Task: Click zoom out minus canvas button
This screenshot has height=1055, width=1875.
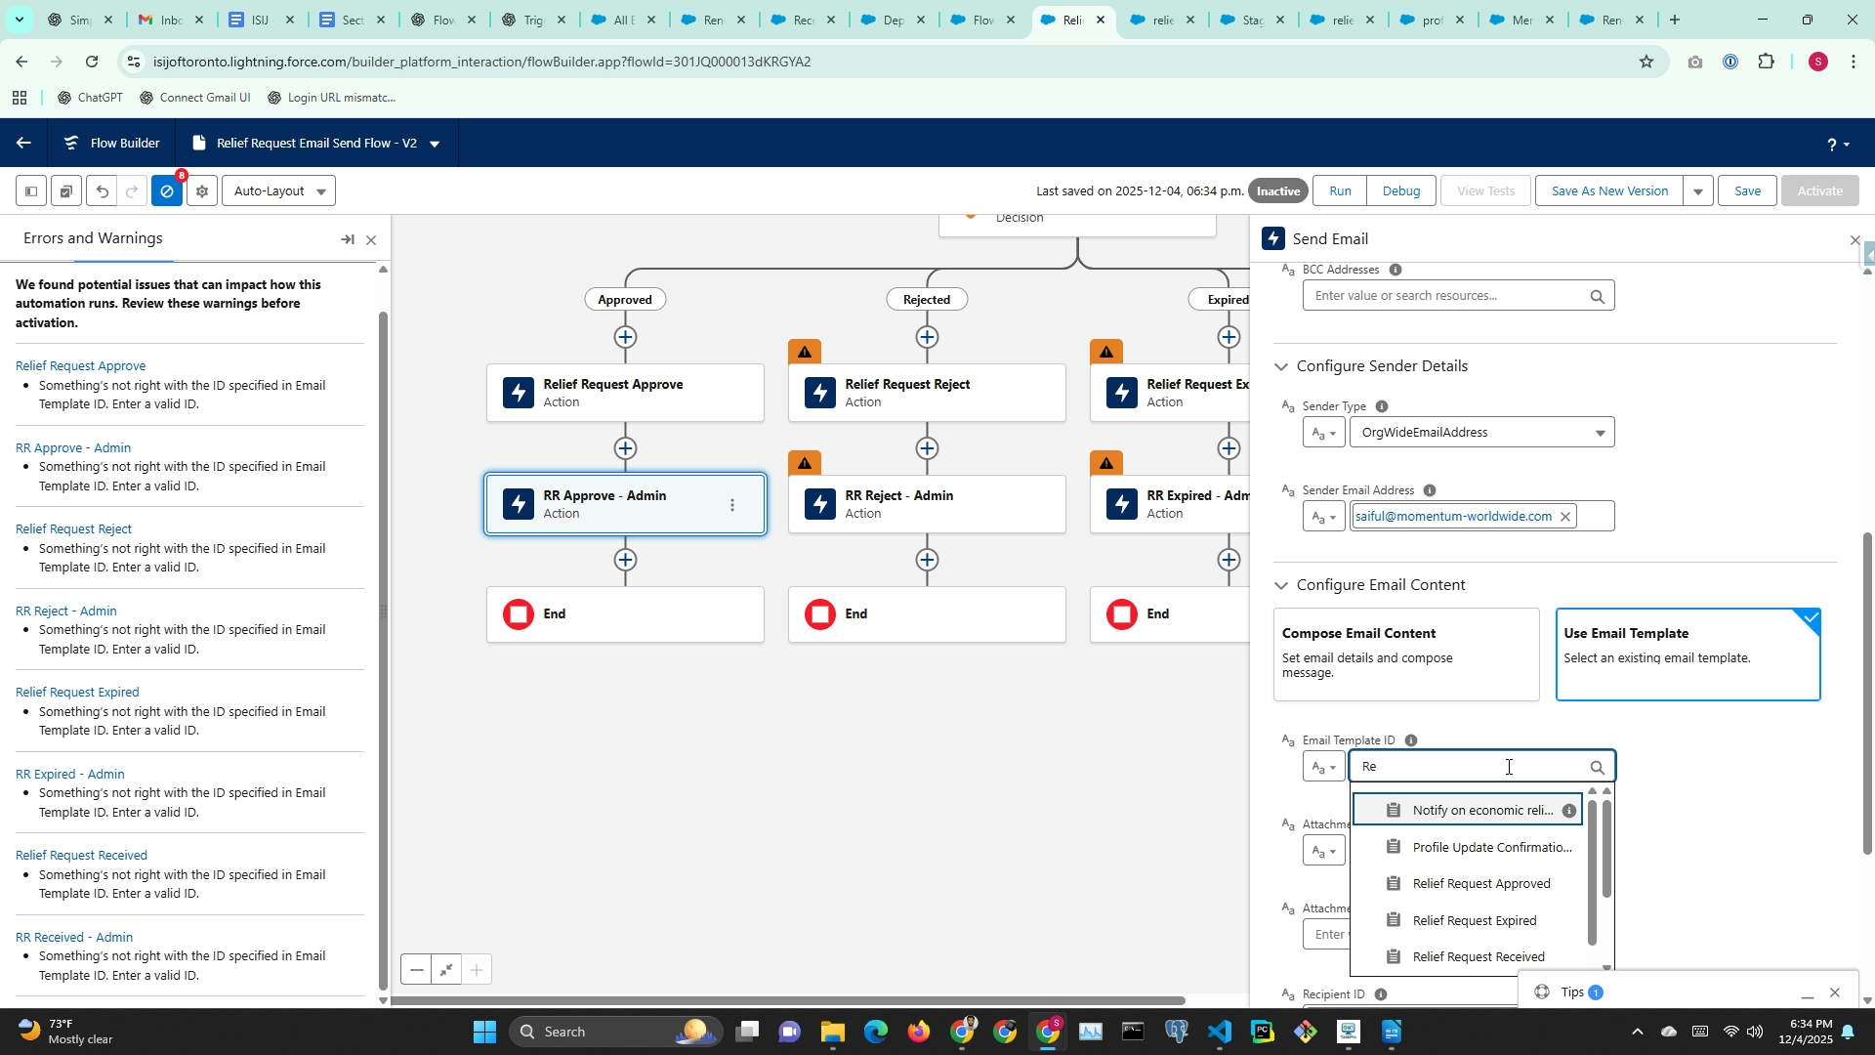Action: click(417, 970)
